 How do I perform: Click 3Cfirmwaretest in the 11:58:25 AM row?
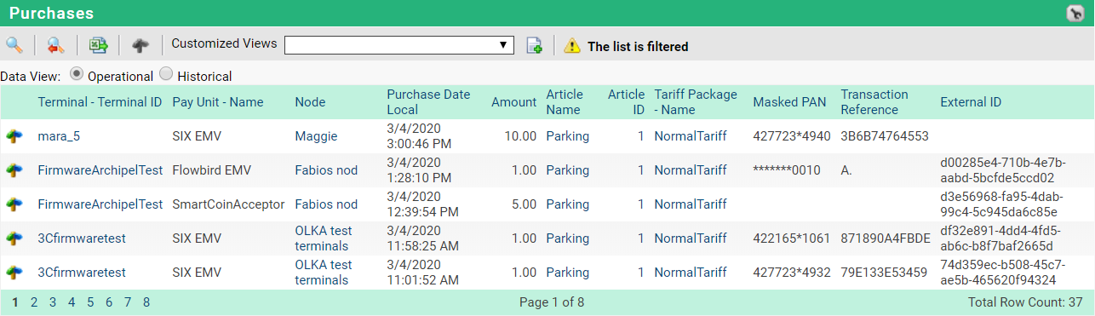(x=82, y=238)
